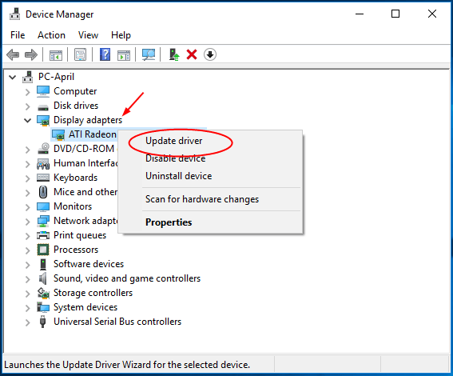Image resolution: width=453 pixels, height=376 pixels.
Task: Click Scan for hardware changes toolbar icon
Action: [149, 54]
